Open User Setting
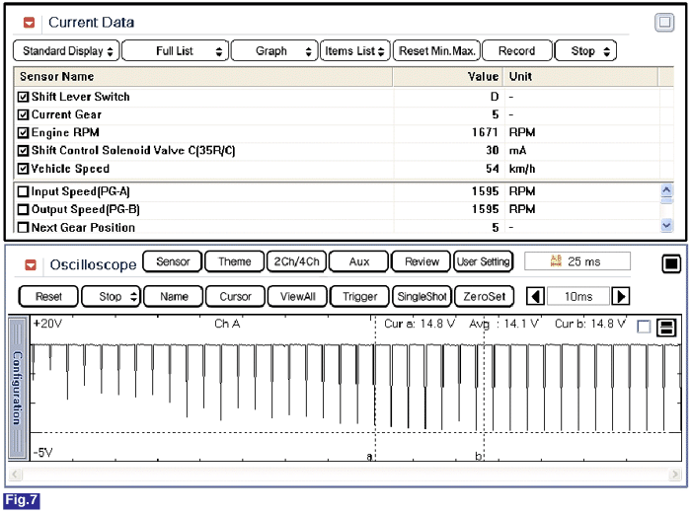Image resolution: width=691 pixels, height=514 pixels. point(484,261)
